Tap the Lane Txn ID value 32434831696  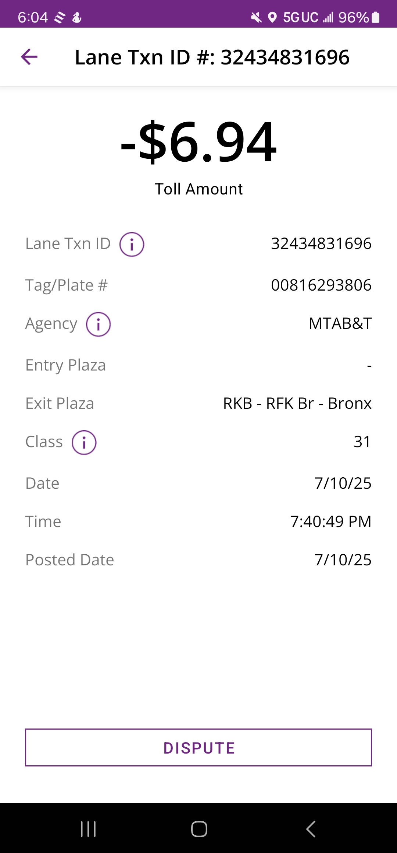click(x=321, y=243)
